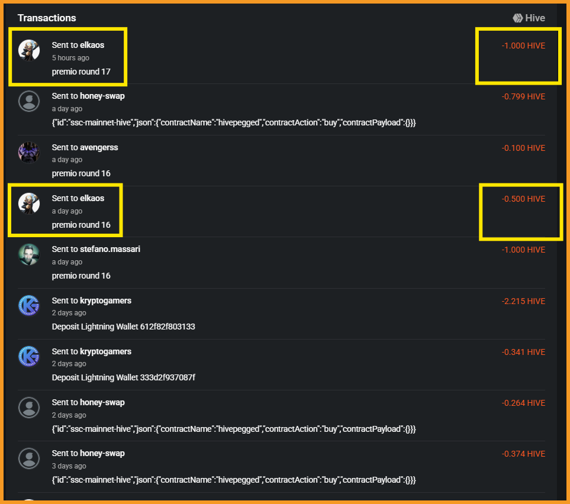Open elkaos avatar in the premio round 17 row
Viewport: 570px width, 504px height.
pyautogui.click(x=29, y=50)
